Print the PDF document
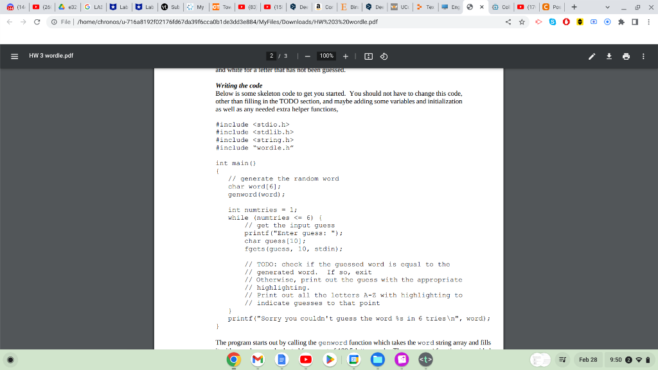This screenshot has height=370, width=658. point(627,56)
